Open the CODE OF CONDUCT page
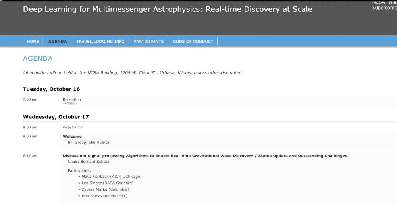397x206 pixels. (193, 42)
